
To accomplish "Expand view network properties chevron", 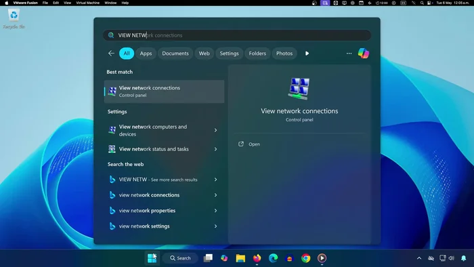I will pyautogui.click(x=215, y=211).
